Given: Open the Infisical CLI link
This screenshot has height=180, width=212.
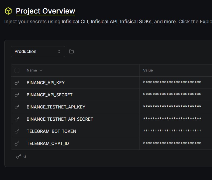Looking at the screenshot, I should pyautogui.click(x=75, y=22).
